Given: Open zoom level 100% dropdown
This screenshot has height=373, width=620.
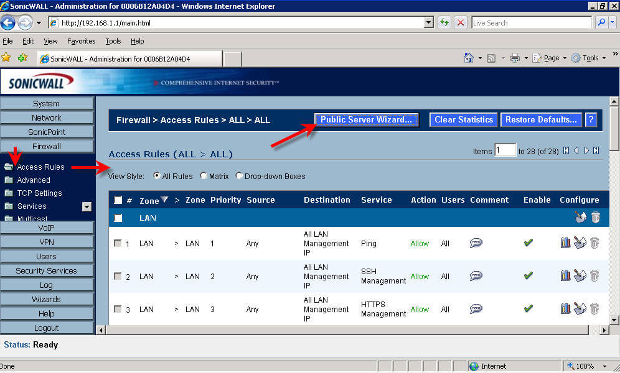Looking at the screenshot, I should pyautogui.click(x=604, y=366).
